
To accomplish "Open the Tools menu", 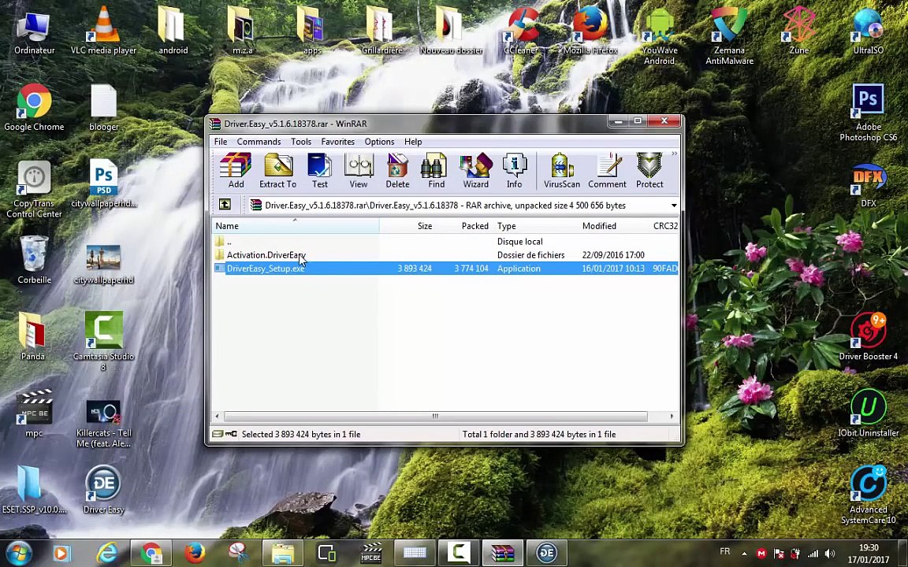I will tap(301, 142).
